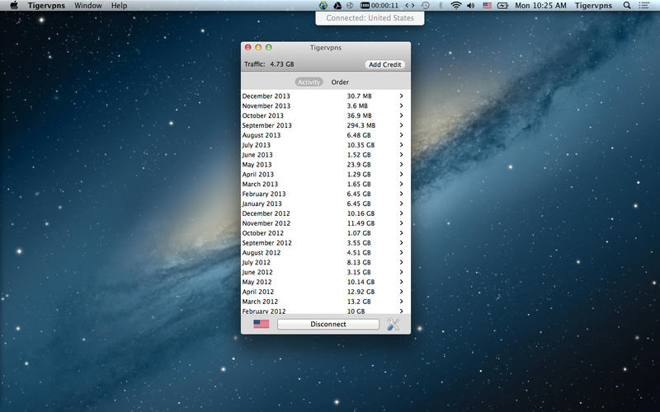This screenshot has width=660, height=412.
Task: Click the US flag server selector
Action: pyautogui.click(x=261, y=324)
